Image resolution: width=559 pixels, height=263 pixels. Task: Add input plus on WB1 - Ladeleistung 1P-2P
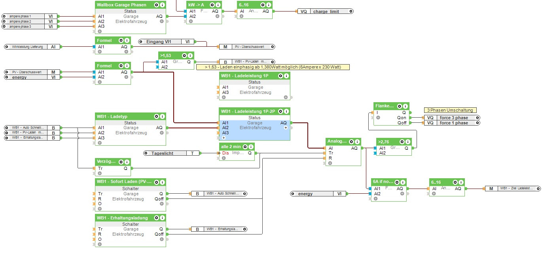tap(224, 137)
